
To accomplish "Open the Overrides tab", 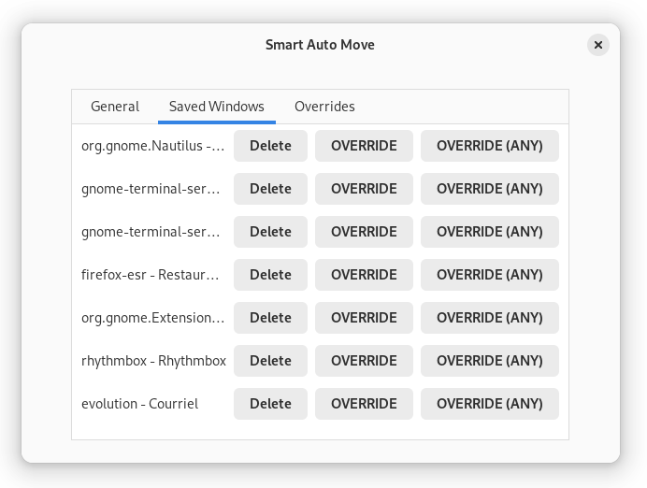I will [324, 107].
